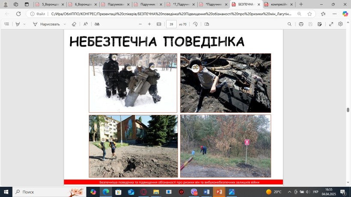
Task: Open tab actions menu
Action: point(27,4)
